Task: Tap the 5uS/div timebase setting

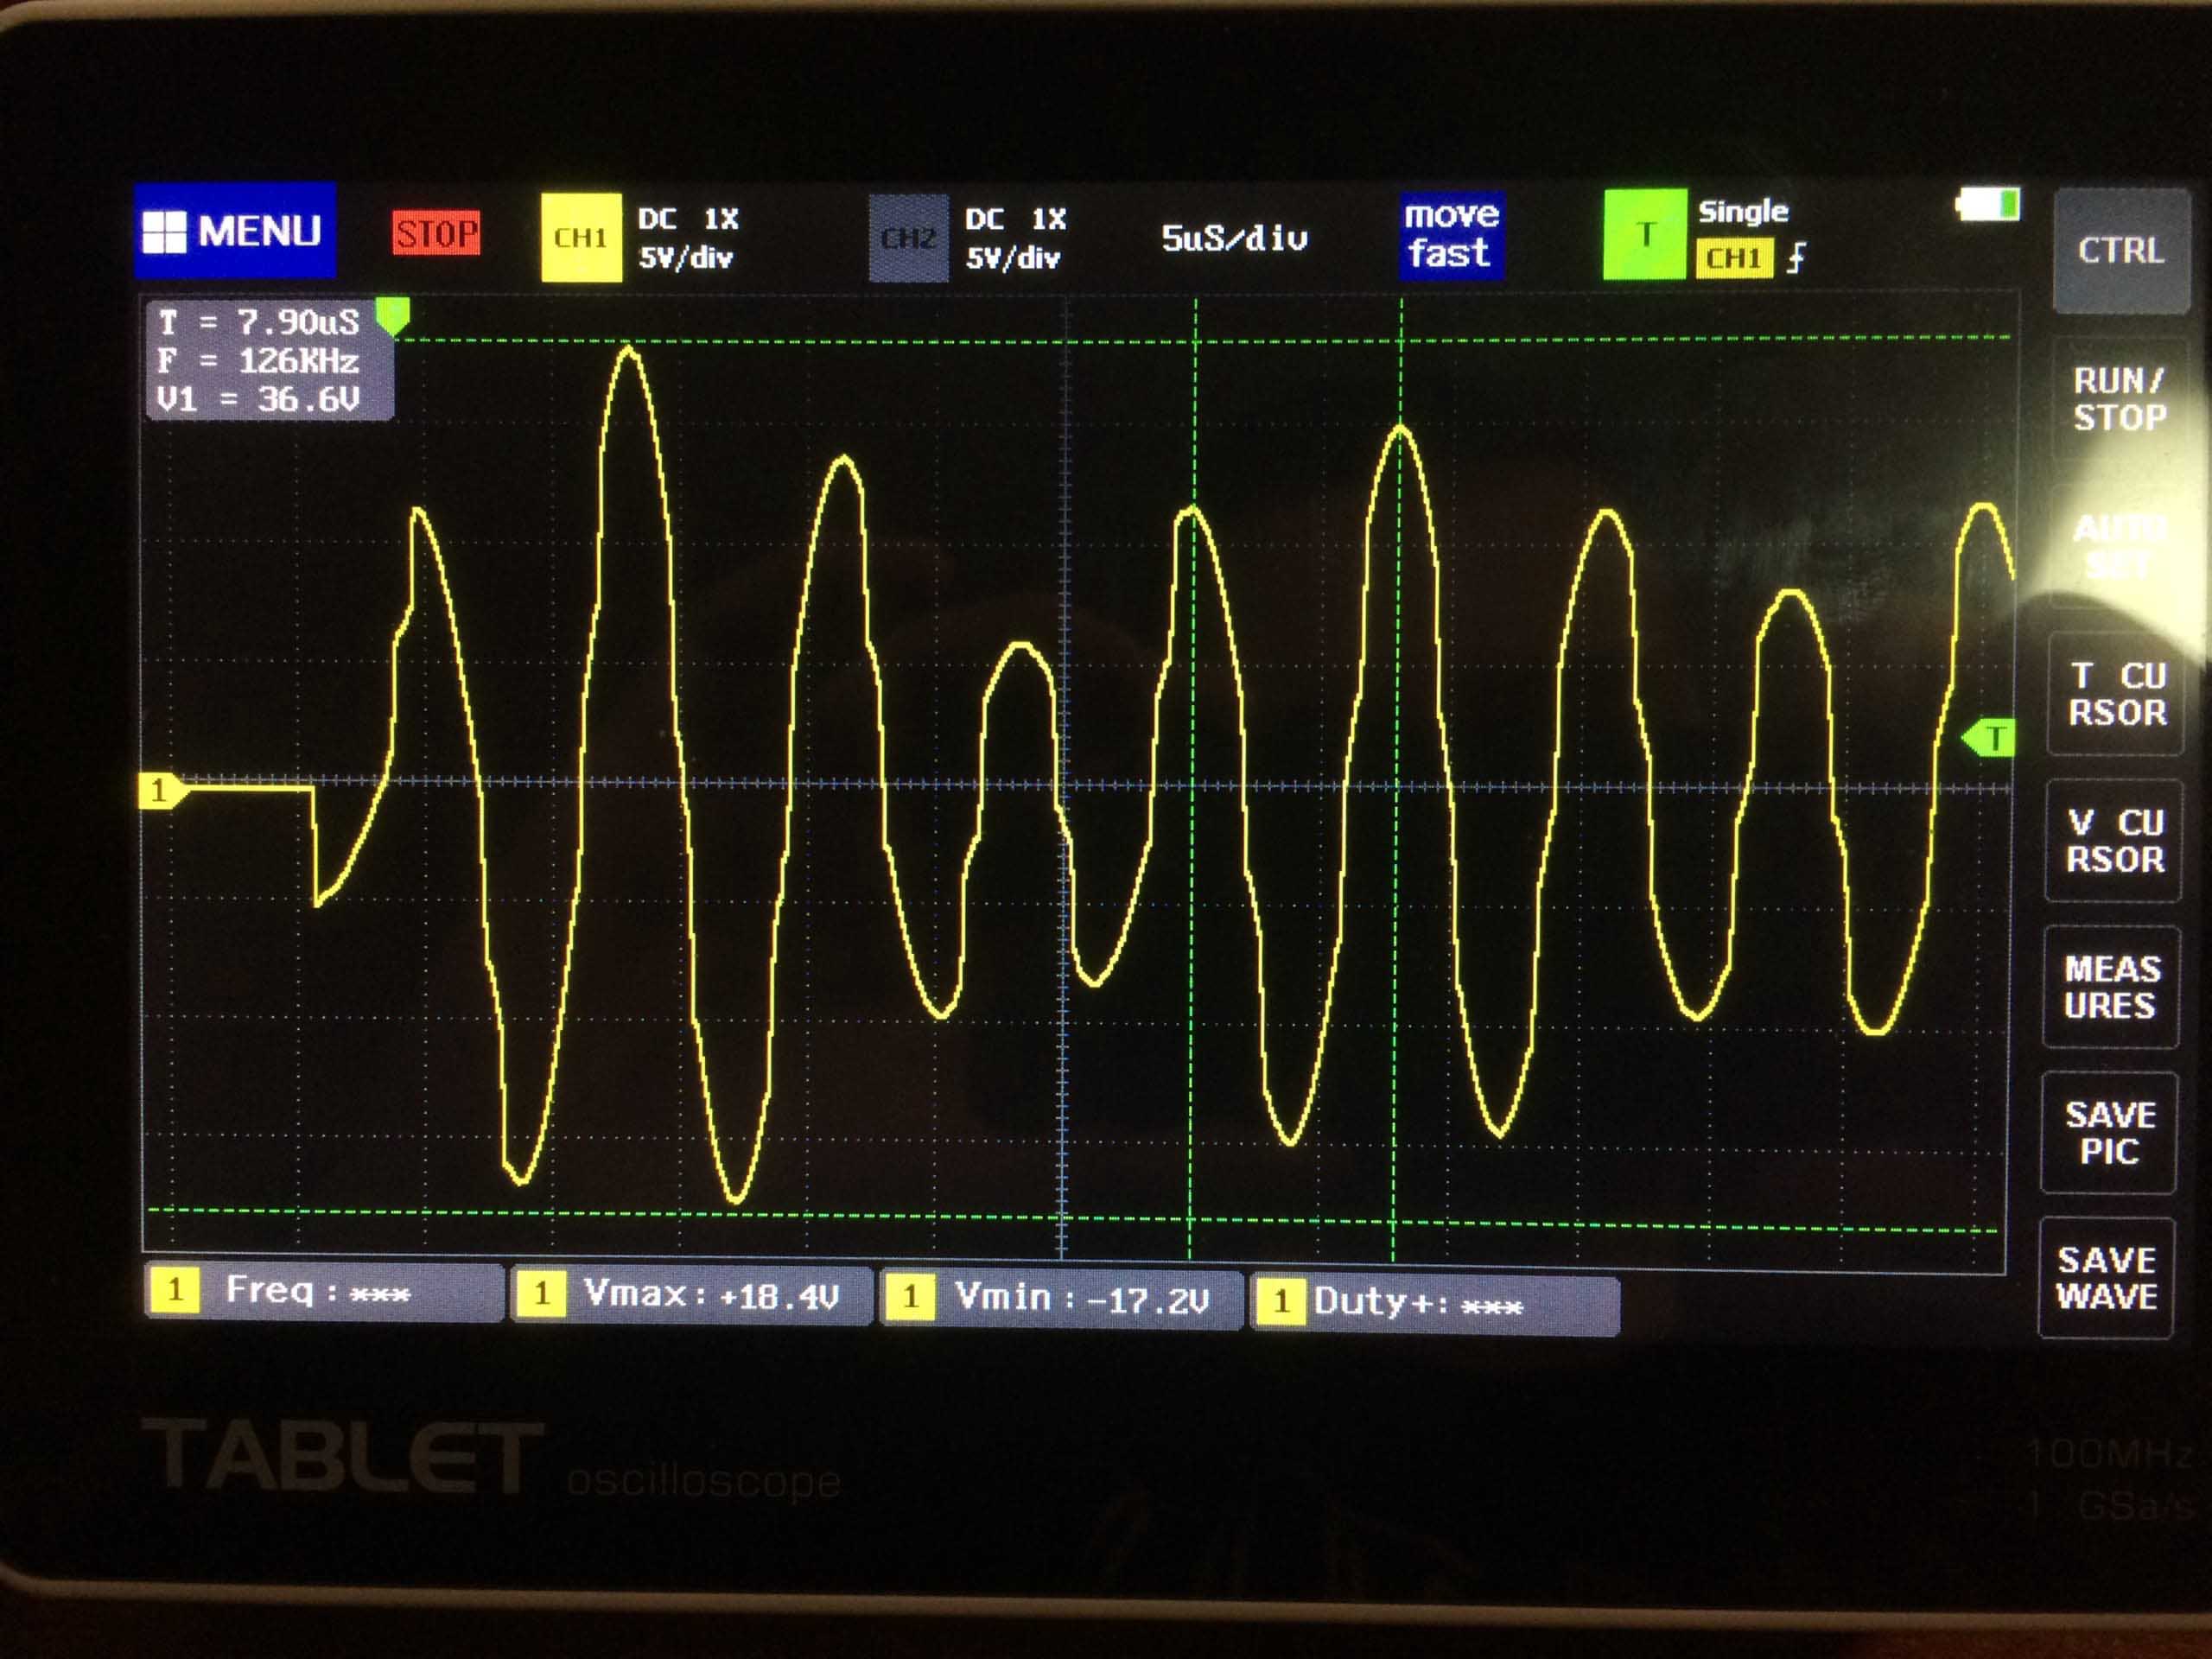Action: pyautogui.click(x=1233, y=238)
